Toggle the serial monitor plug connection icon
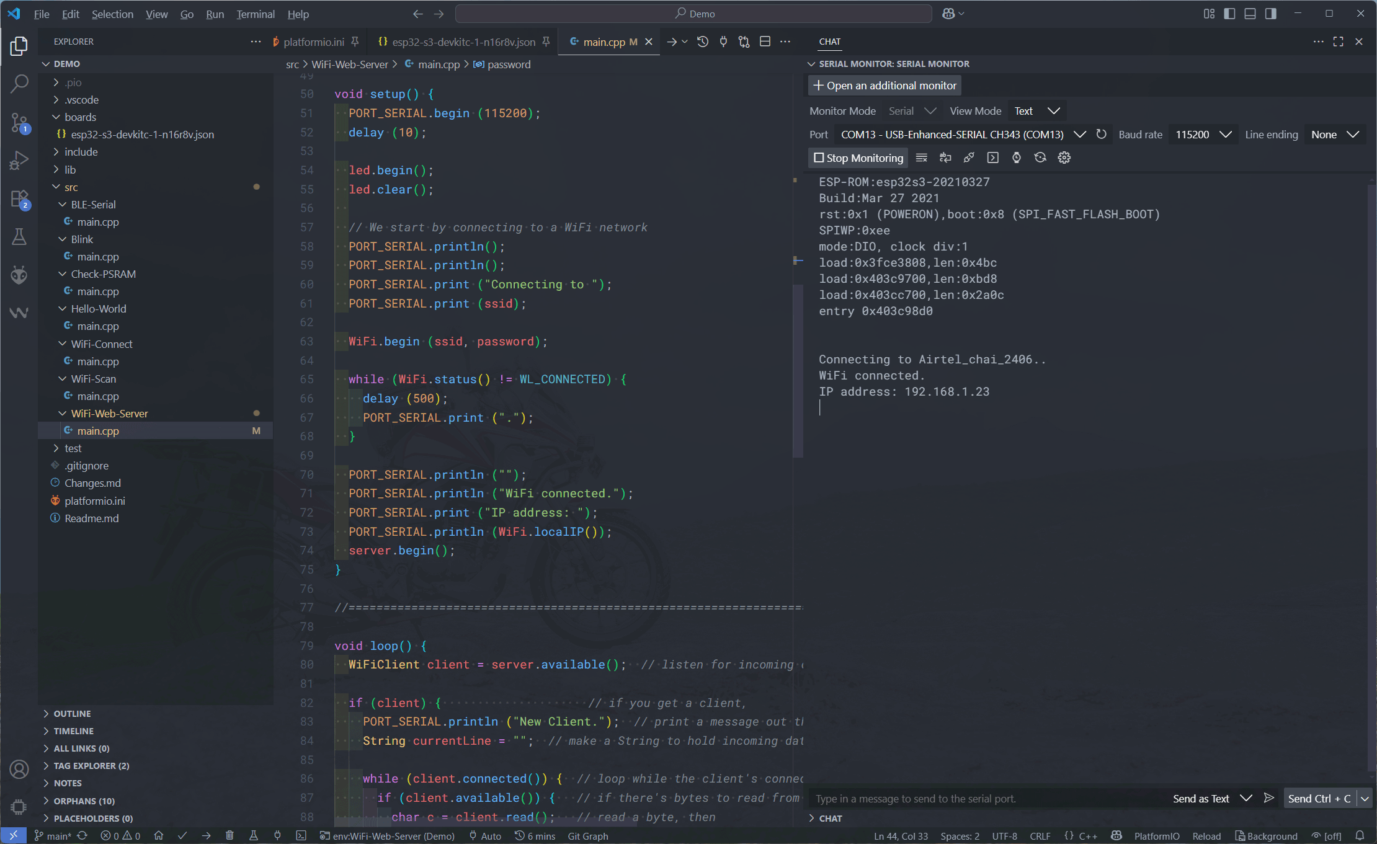This screenshot has height=844, width=1377. coord(969,158)
